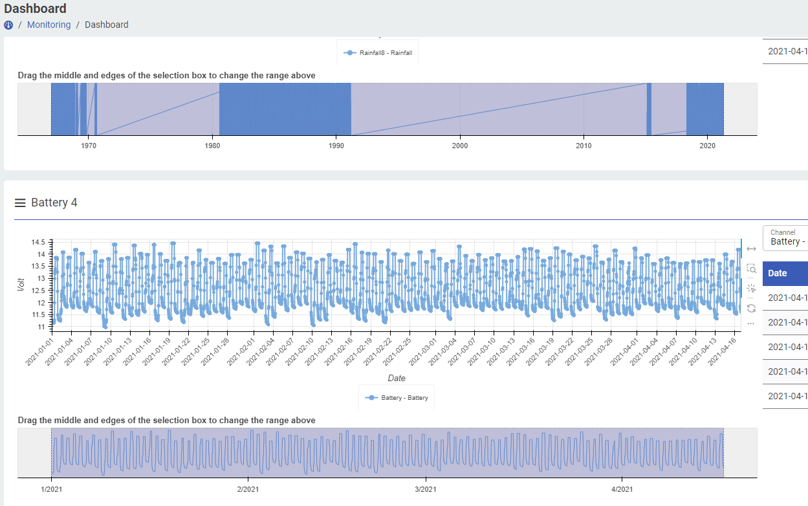
Task: Click the last date row in battery table
Action: click(785, 396)
